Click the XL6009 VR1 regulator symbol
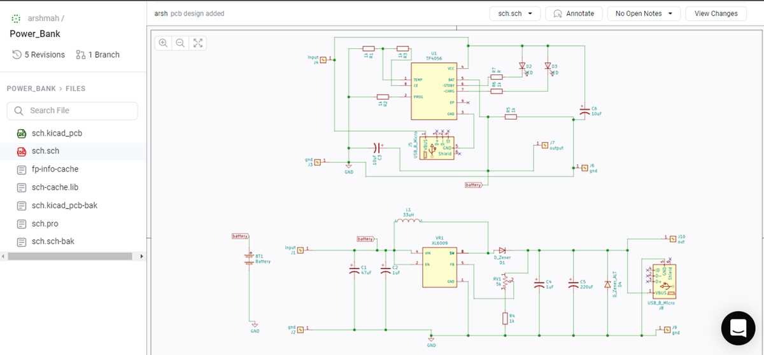The height and width of the screenshot is (355, 764). click(x=439, y=267)
